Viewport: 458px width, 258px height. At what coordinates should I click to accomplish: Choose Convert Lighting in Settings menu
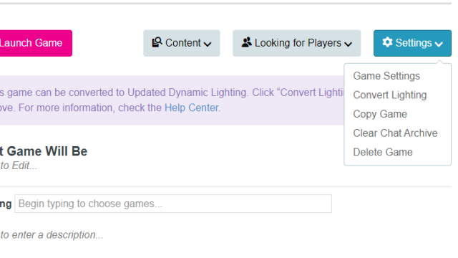point(389,95)
